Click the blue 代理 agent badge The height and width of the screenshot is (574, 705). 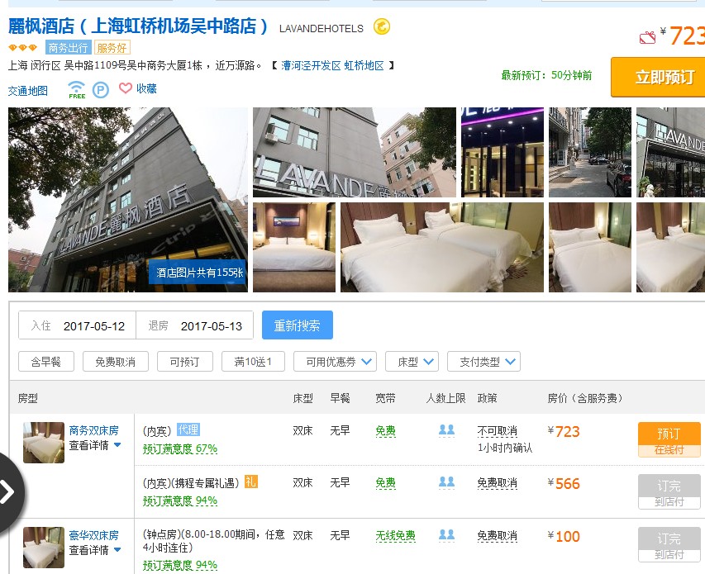point(188,429)
